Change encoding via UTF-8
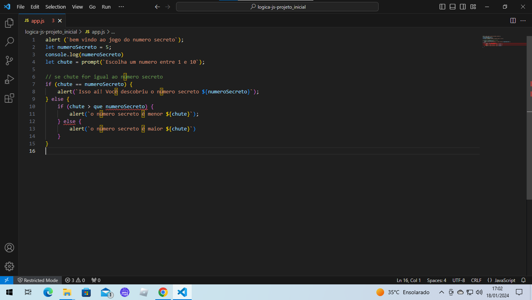Screen dimensions: 532x300 point(459,280)
